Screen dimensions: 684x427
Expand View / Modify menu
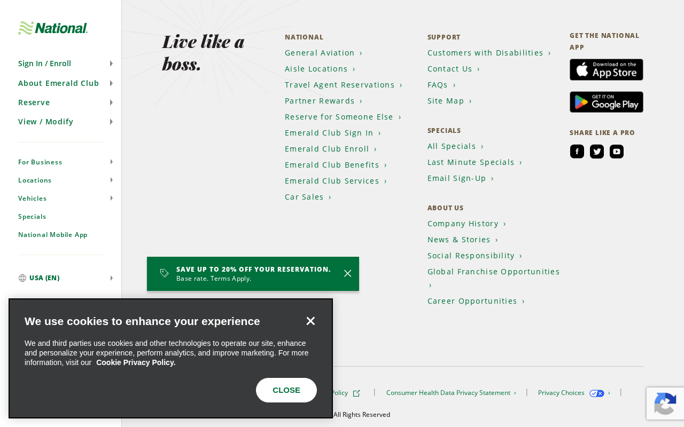click(65, 122)
